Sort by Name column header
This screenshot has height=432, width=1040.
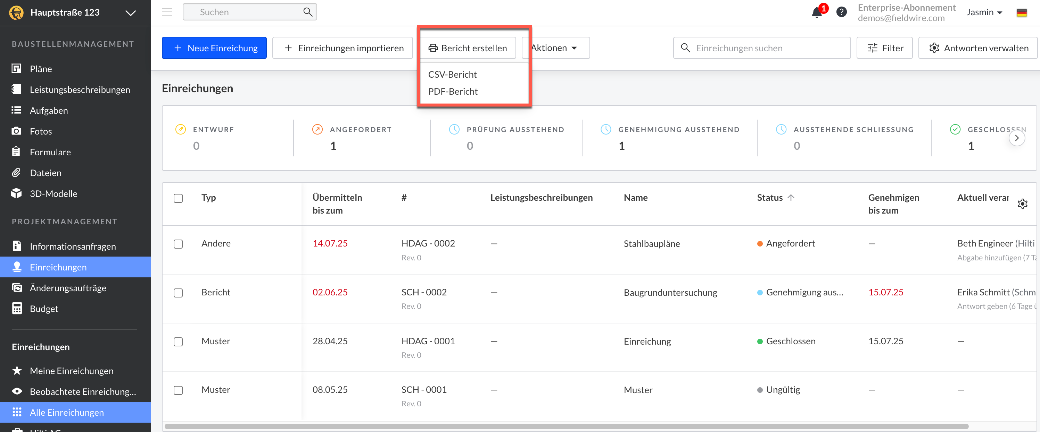635,198
